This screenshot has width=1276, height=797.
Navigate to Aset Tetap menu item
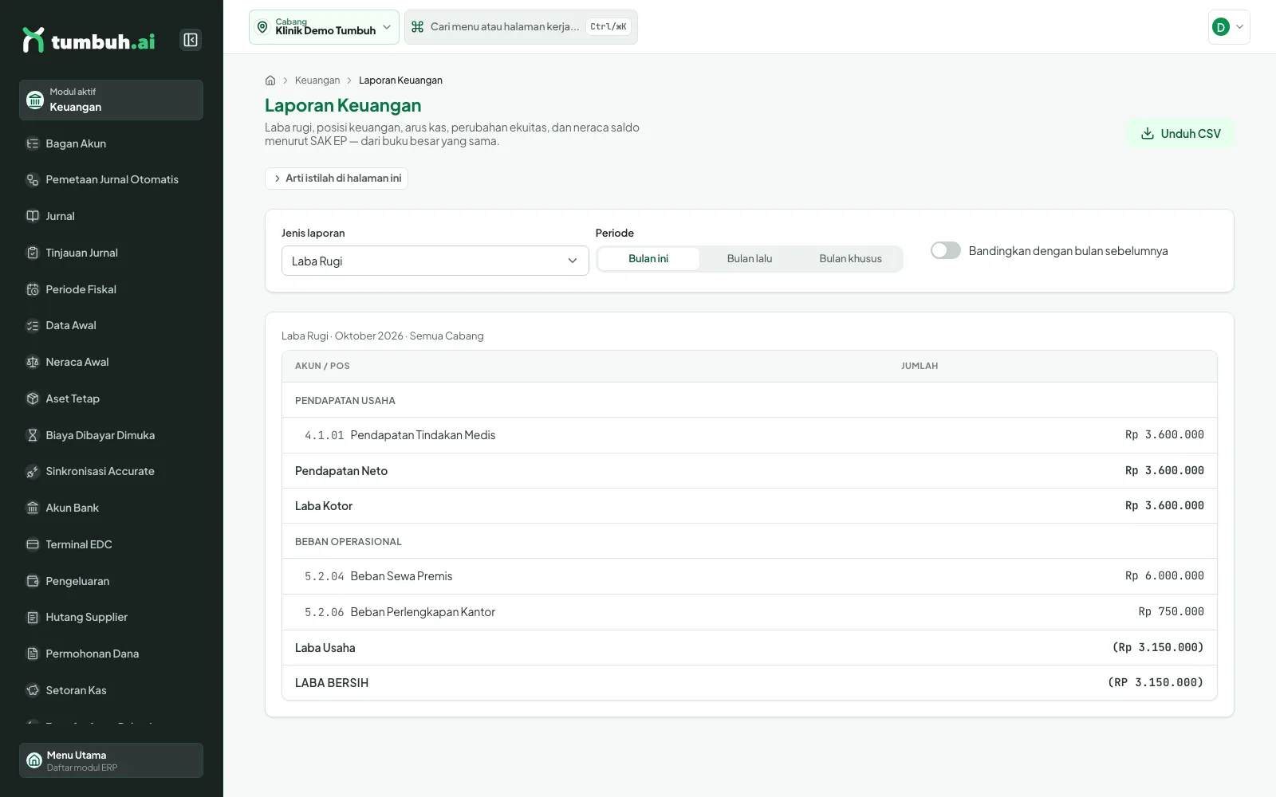click(111, 398)
